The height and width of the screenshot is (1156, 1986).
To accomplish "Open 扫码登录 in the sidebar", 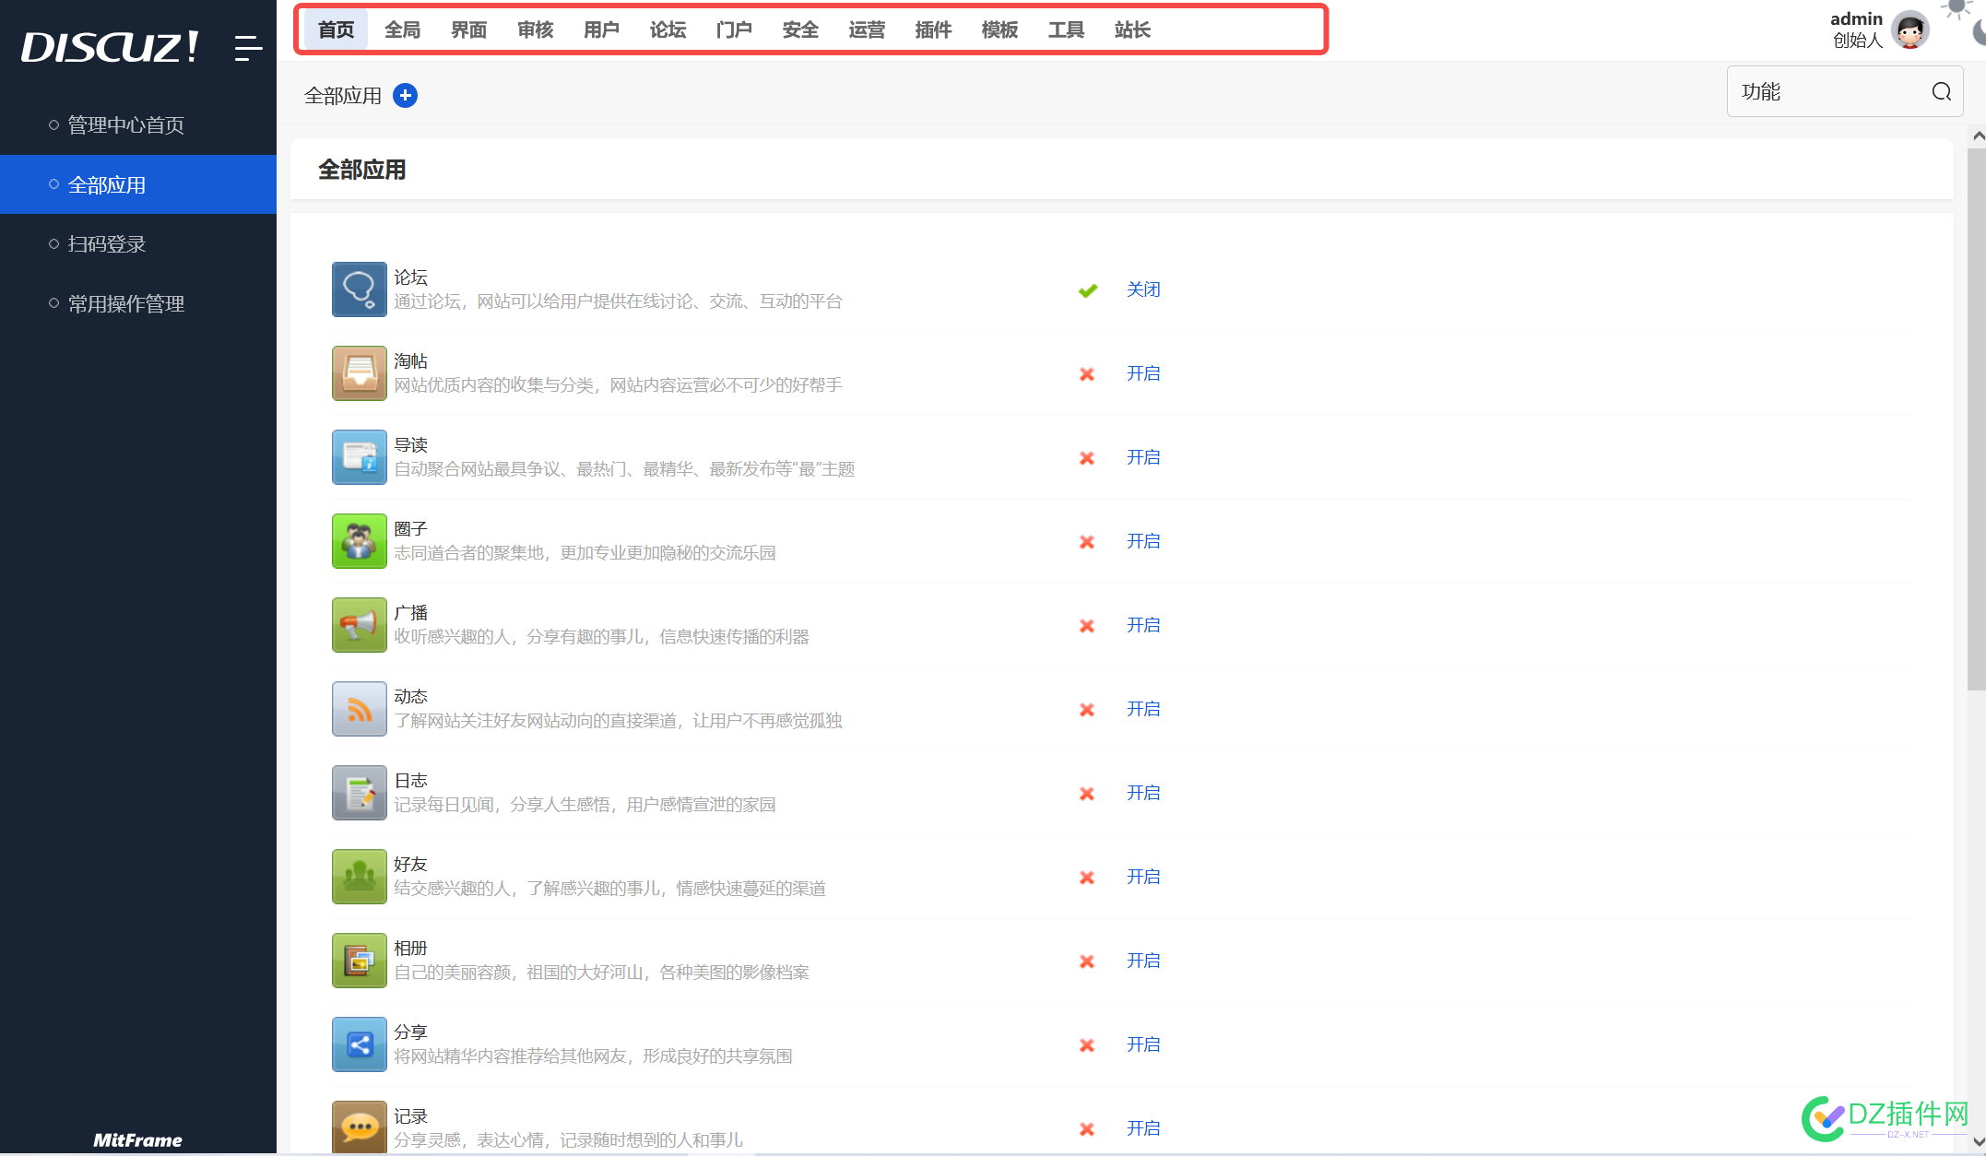I will (138, 244).
